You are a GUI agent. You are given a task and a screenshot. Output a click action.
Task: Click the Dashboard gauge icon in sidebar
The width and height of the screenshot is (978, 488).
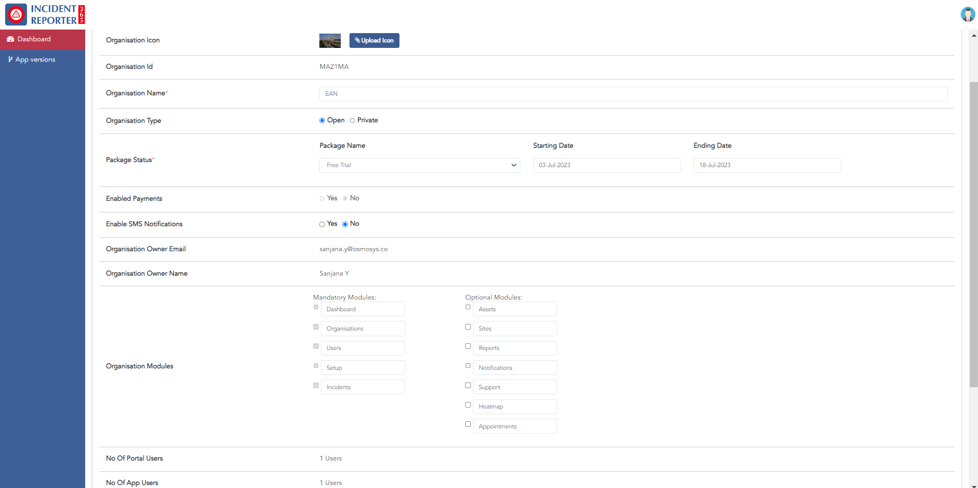tap(10, 39)
